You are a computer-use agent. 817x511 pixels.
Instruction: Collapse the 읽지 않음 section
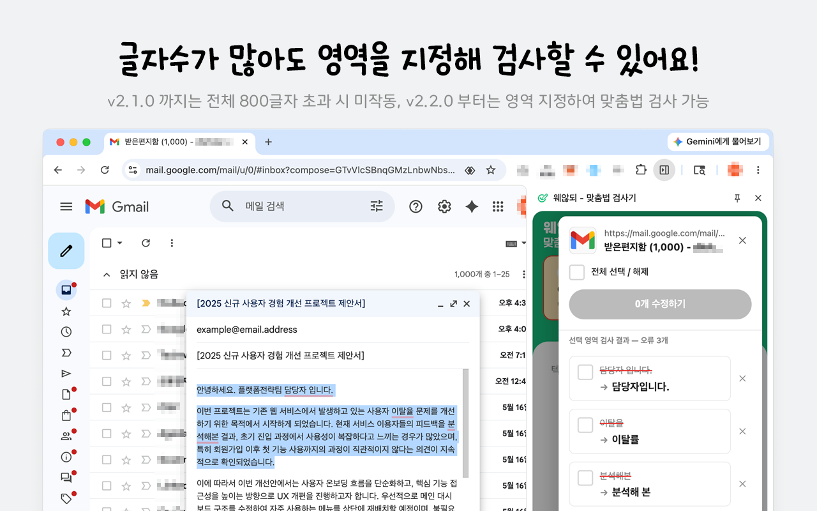tap(107, 274)
